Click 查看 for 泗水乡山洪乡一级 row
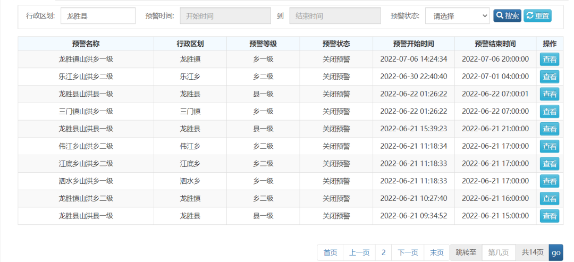This screenshot has height=262, width=574. tap(549, 181)
